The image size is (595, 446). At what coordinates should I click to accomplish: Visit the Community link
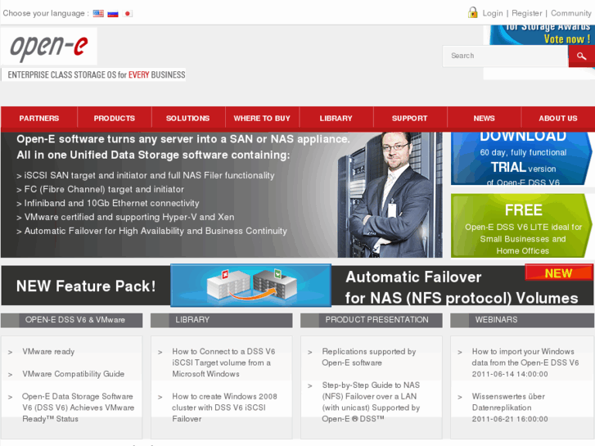tap(570, 13)
